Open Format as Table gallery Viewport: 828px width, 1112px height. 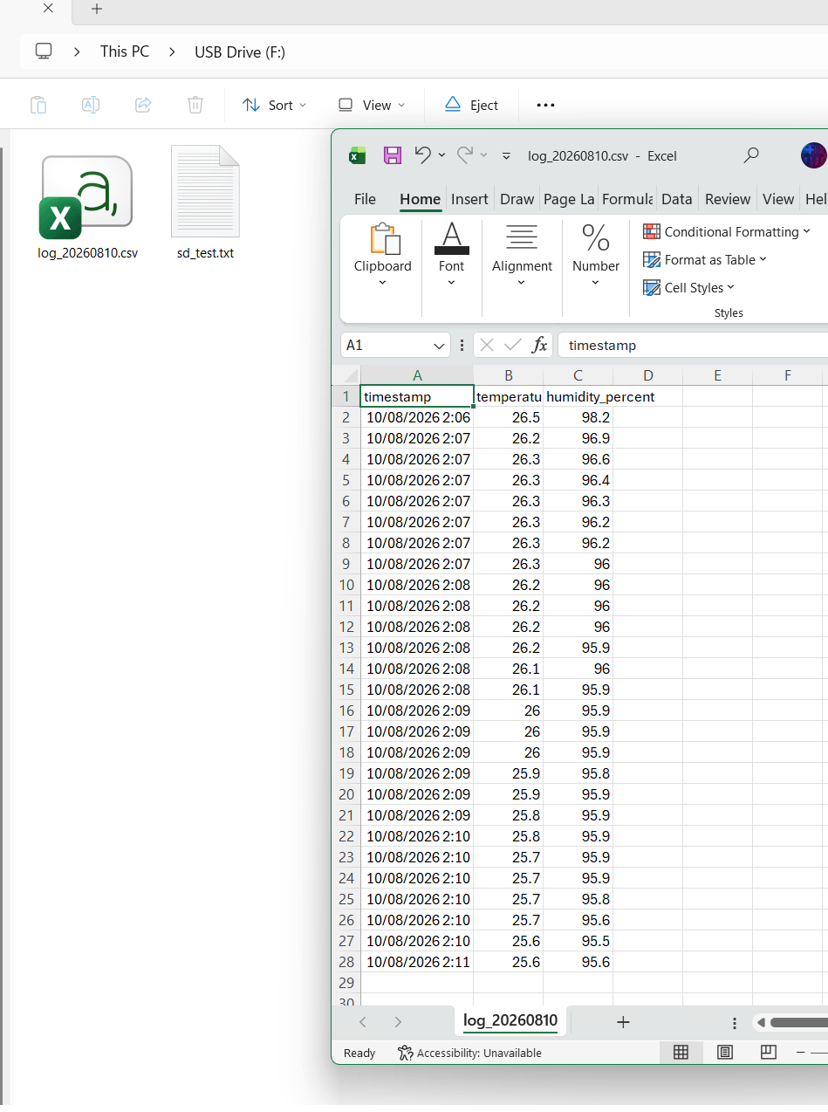(x=705, y=259)
